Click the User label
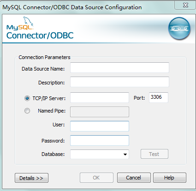Viewport: 196px width, 191px height. (59, 125)
